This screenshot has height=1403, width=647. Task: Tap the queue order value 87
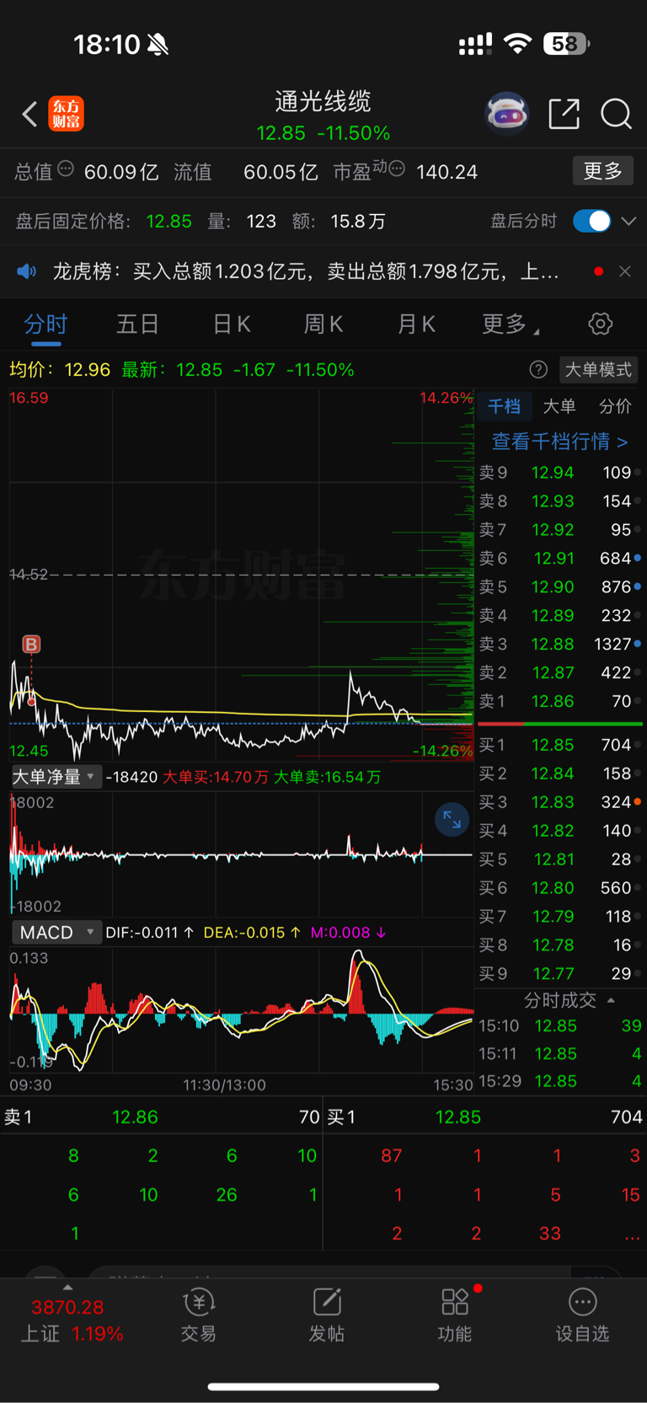pos(391,1155)
